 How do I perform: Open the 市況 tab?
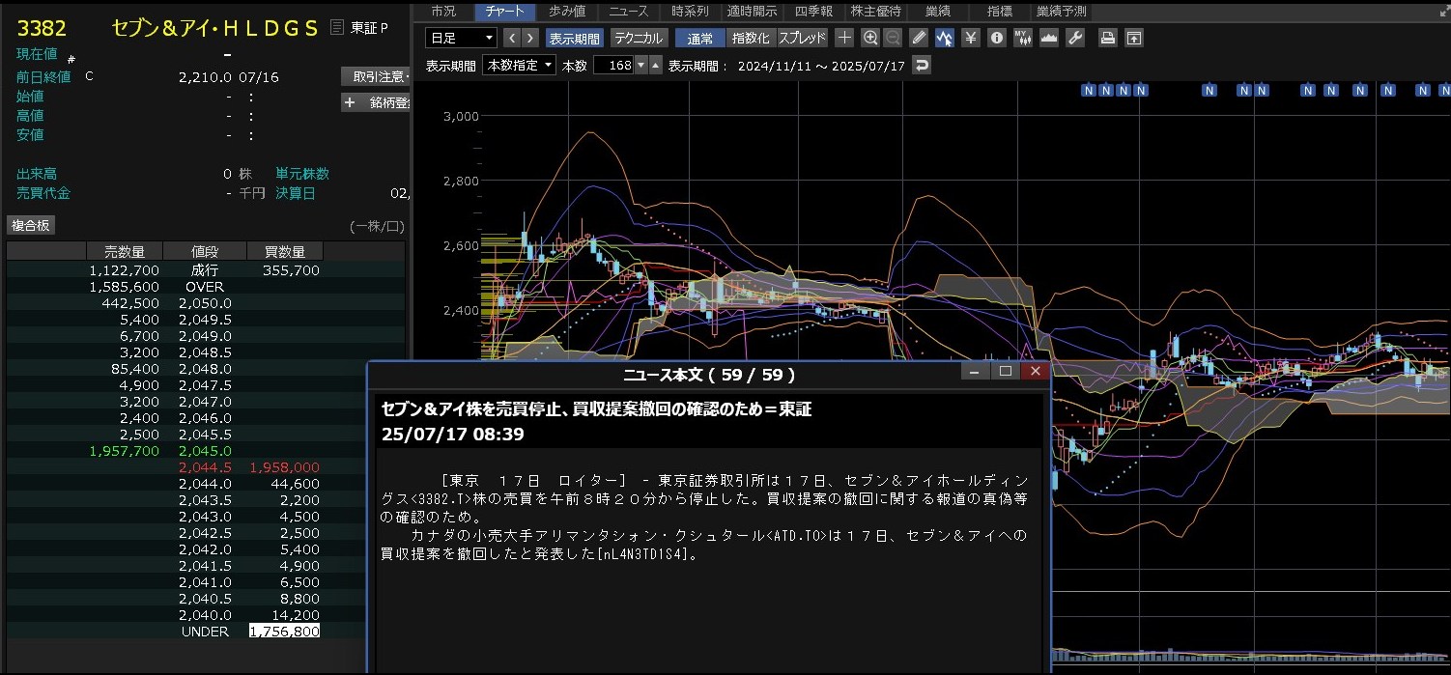(442, 12)
